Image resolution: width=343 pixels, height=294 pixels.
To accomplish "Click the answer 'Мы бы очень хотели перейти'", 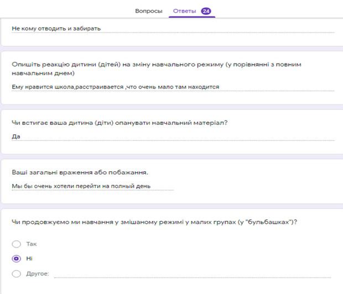I will [81, 186].
